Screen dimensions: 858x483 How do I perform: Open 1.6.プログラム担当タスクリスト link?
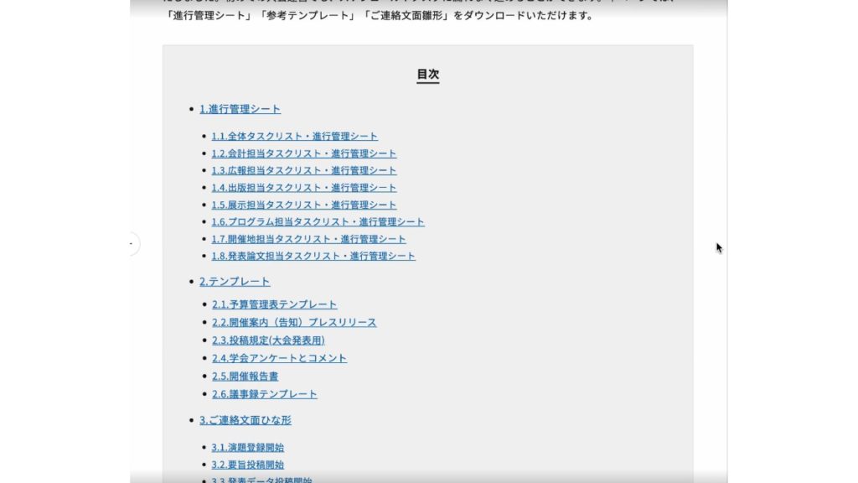[318, 222]
